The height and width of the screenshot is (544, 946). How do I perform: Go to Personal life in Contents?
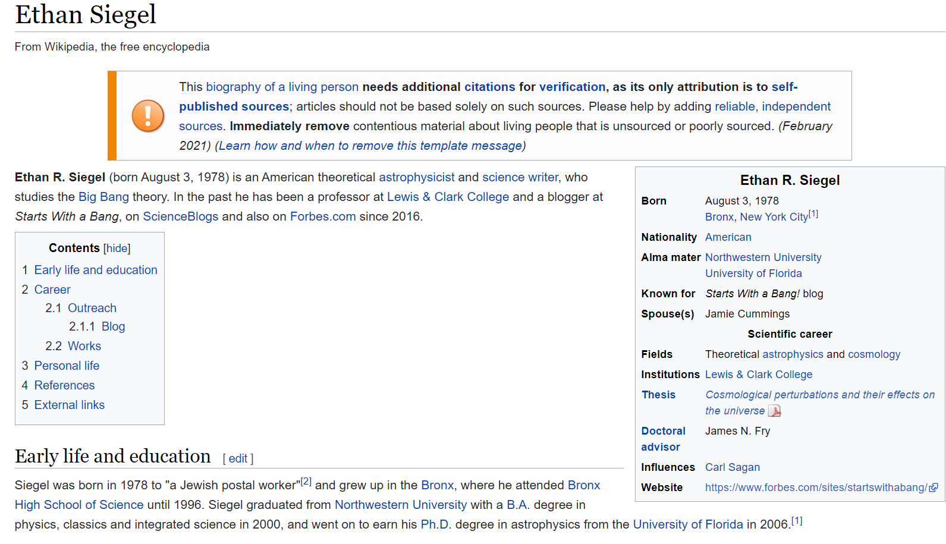click(67, 366)
